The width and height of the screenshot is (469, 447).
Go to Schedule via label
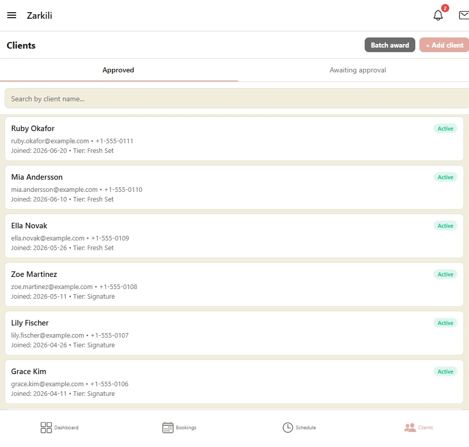[x=306, y=428]
